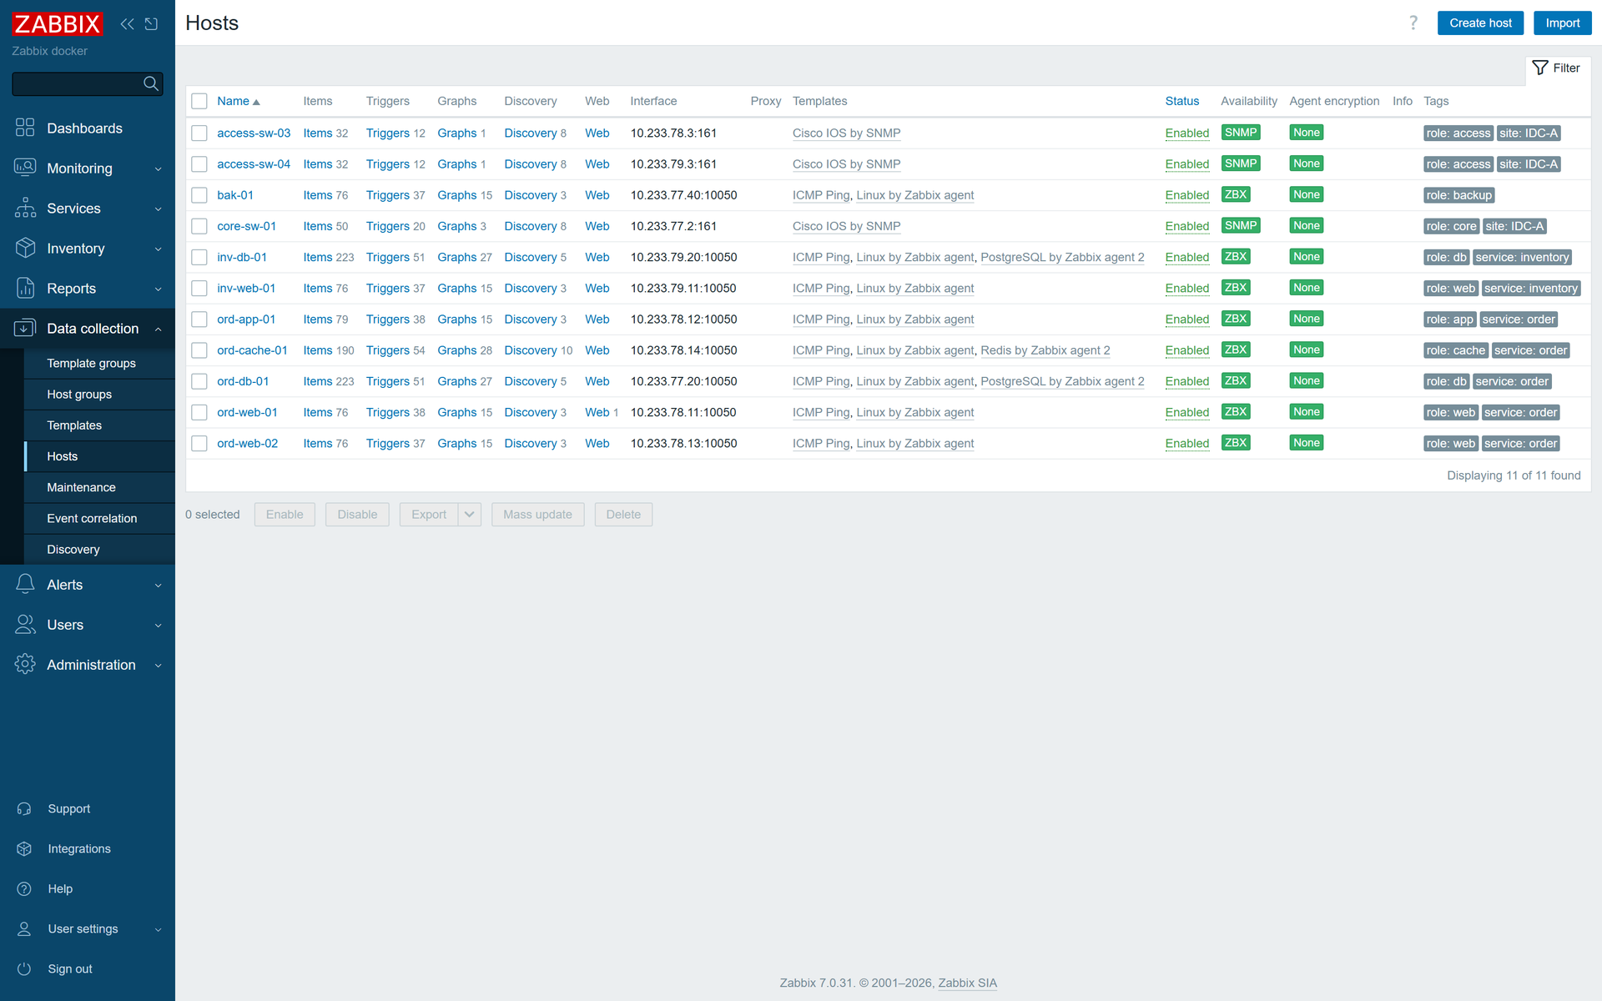
Task: Toggle sidebar hide icon next to collapse arrows
Action: coord(151,23)
